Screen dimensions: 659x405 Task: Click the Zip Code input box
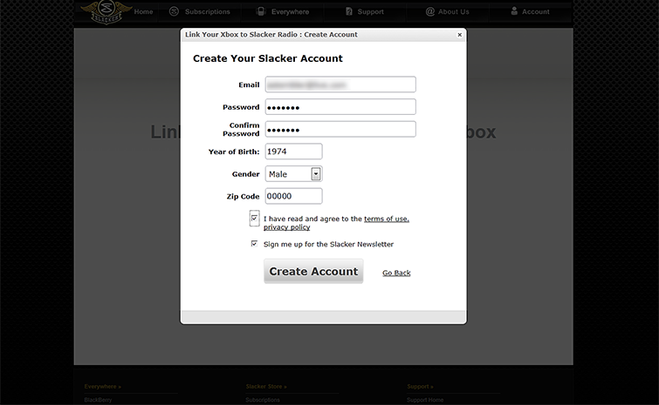(x=293, y=196)
